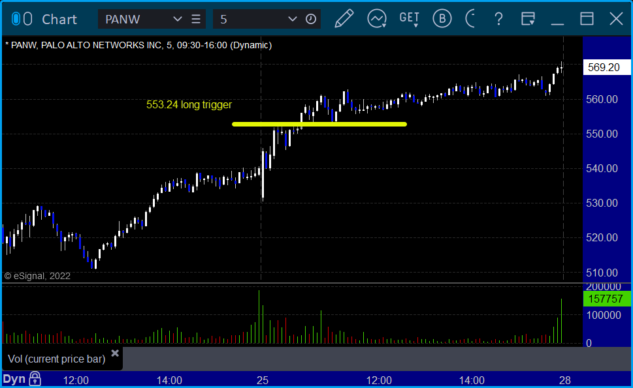Image resolution: width=633 pixels, height=388 pixels.
Task: Click the 569.20 current price tag
Action: 607,67
